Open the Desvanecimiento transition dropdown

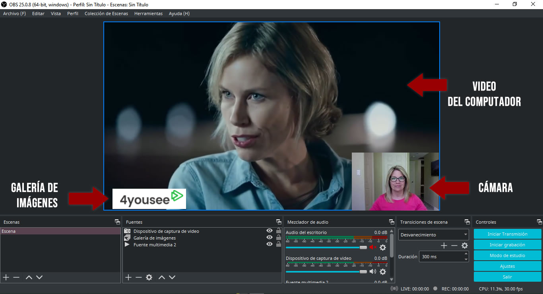click(434, 235)
